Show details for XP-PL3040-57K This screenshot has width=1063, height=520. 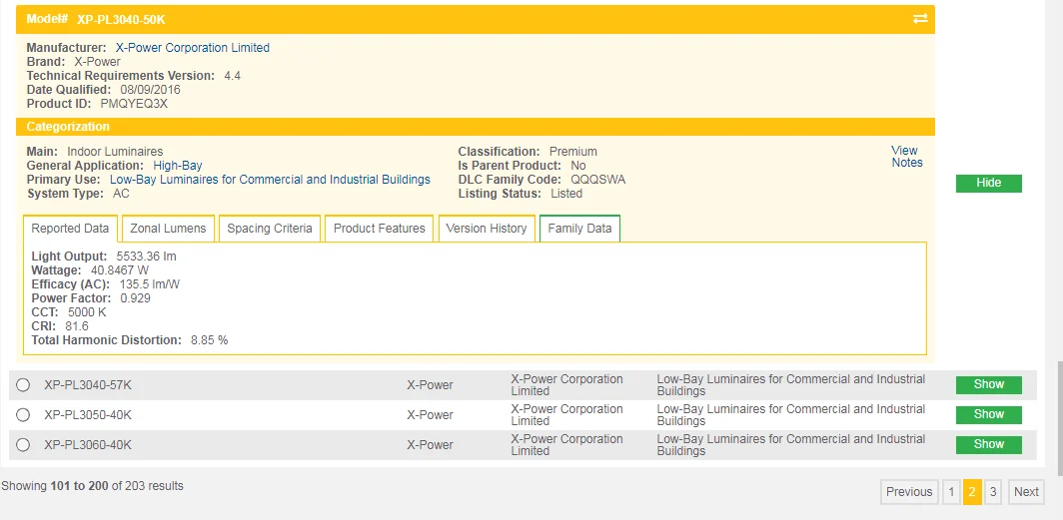pos(988,384)
